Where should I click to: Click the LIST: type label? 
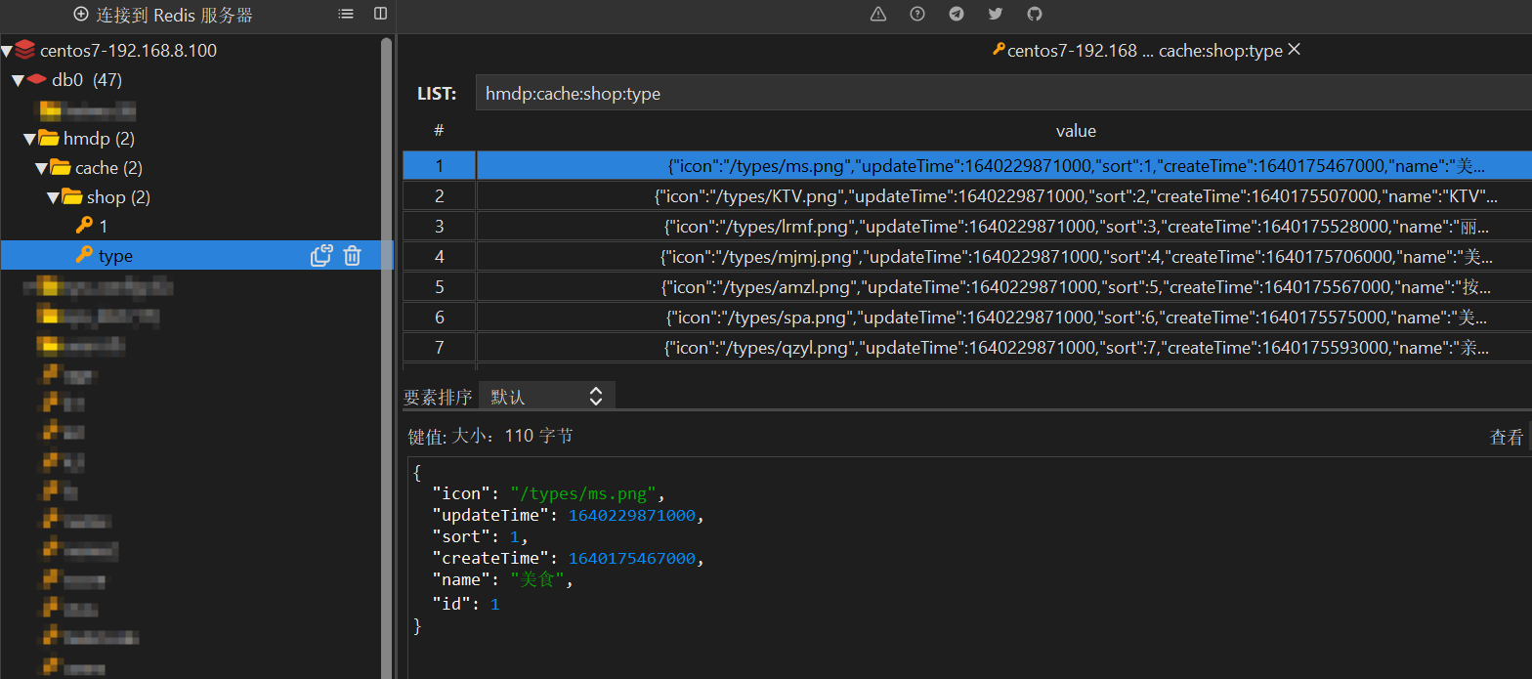coord(437,94)
